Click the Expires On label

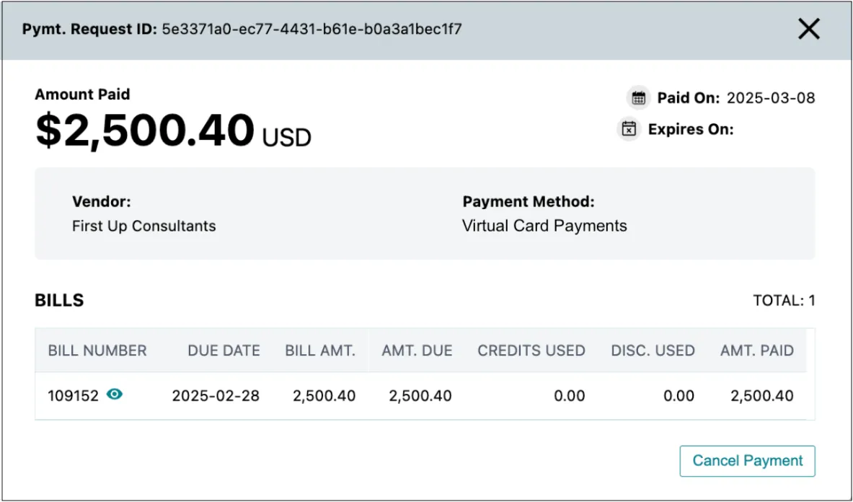point(691,129)
